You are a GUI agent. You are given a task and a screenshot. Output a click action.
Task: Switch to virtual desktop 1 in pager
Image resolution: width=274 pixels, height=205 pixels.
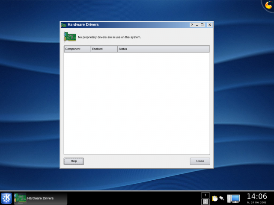(x=205, y=195)
